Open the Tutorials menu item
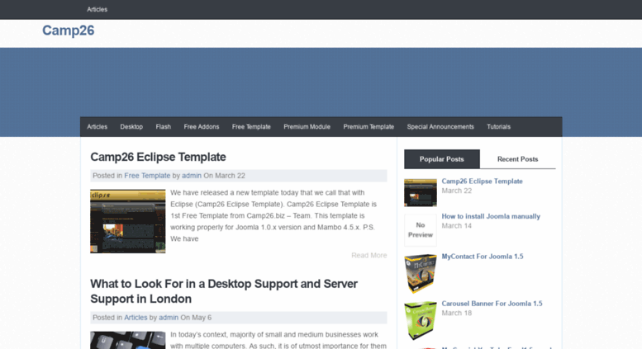The height and width of the screenshot is (349, 642). point(499,127)
